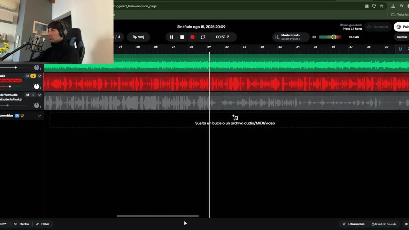Click the 'Suelta un bucle o un archivo' drop-zone text

click(x=235, y=123)
